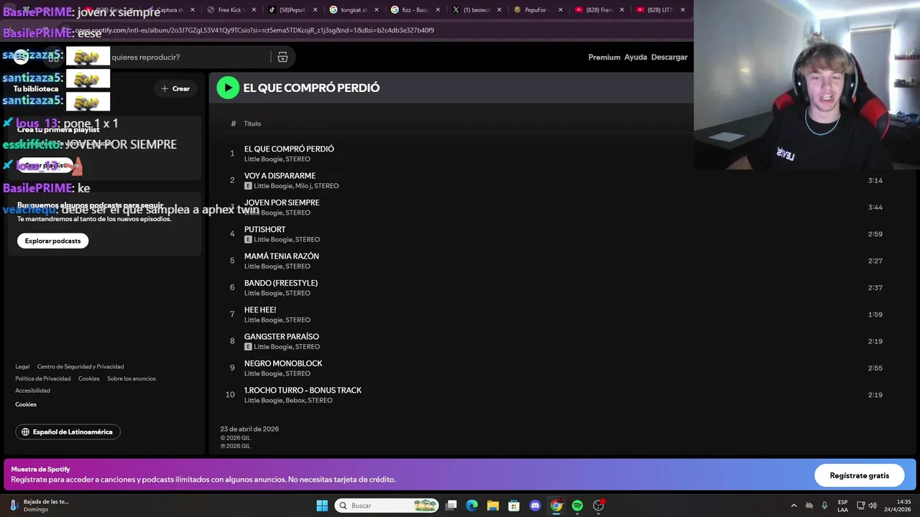Viewport: 920px width, 517px height.
Task: Open the Descargar link
Action: (669, 57)
